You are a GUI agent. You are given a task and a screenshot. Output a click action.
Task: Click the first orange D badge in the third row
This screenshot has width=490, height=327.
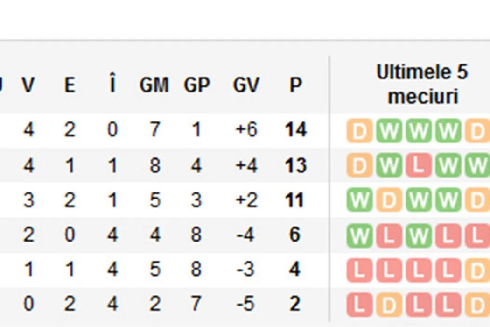(389, 201)
